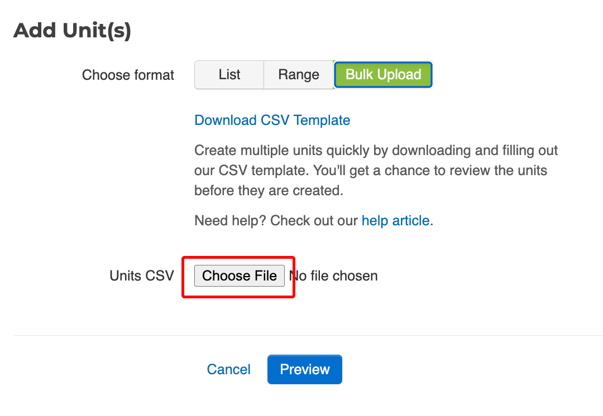Image resolution: width=603 pixels, height=416 pixels.
Task: Click the "Choose format" label
Action: [x=128, y=75]
